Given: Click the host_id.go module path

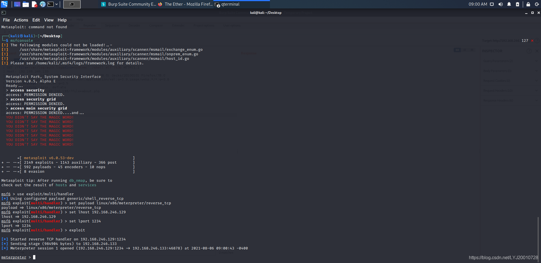Looking at the screenshot, I should click(104, 59).
